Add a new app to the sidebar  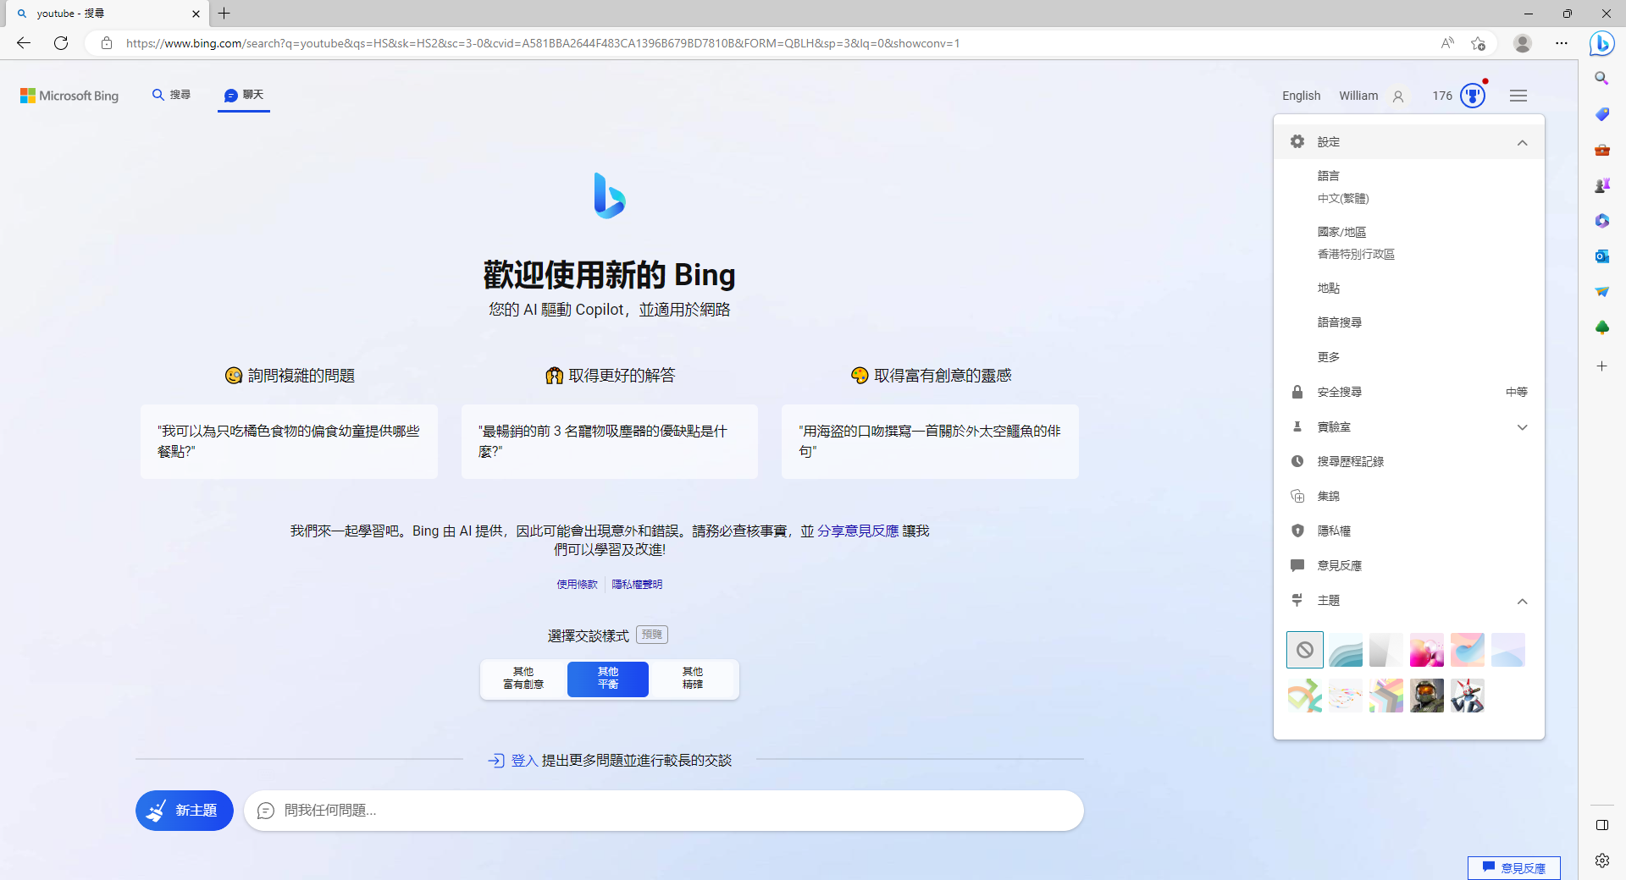coord(1601,366)
